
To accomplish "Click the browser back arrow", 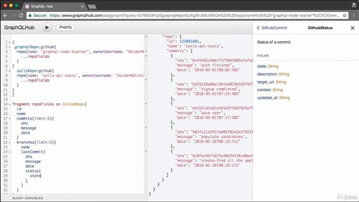I will [x=6, y=16].
